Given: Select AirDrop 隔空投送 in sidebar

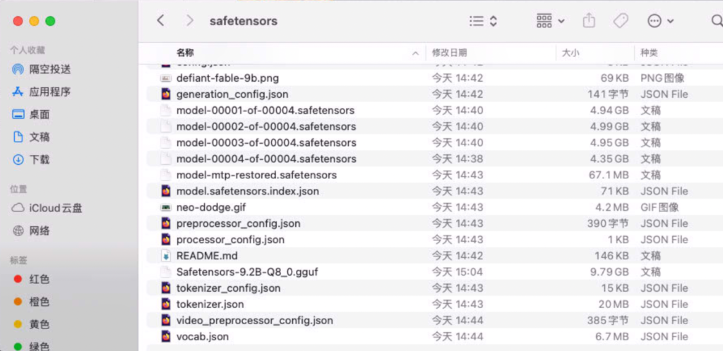Looking at the screenshot, I should tap(42, 70).
